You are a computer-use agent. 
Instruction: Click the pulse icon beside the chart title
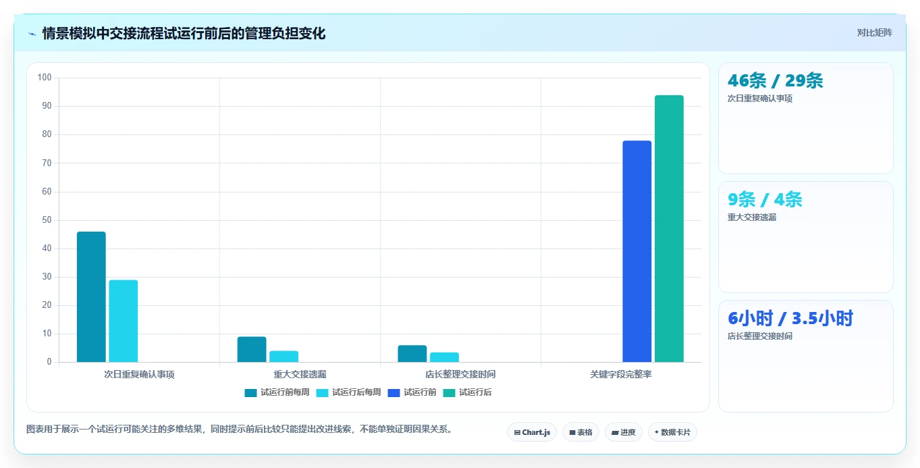pos(32,34)
